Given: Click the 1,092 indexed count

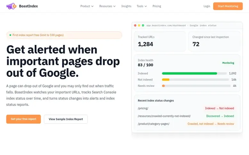Looking at the screenshot, I should coord(233,73).
